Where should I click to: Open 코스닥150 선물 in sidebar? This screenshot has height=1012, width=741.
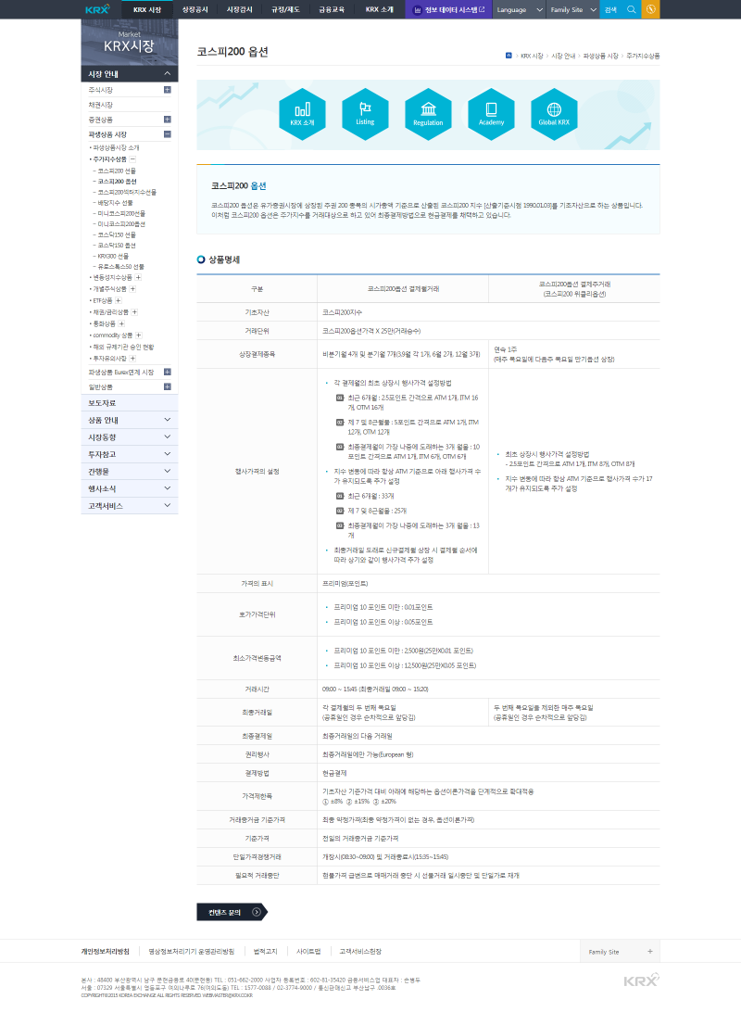(x=117, y=235)
